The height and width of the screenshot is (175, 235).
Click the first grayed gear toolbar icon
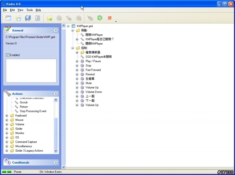click(x=59, y=18)
